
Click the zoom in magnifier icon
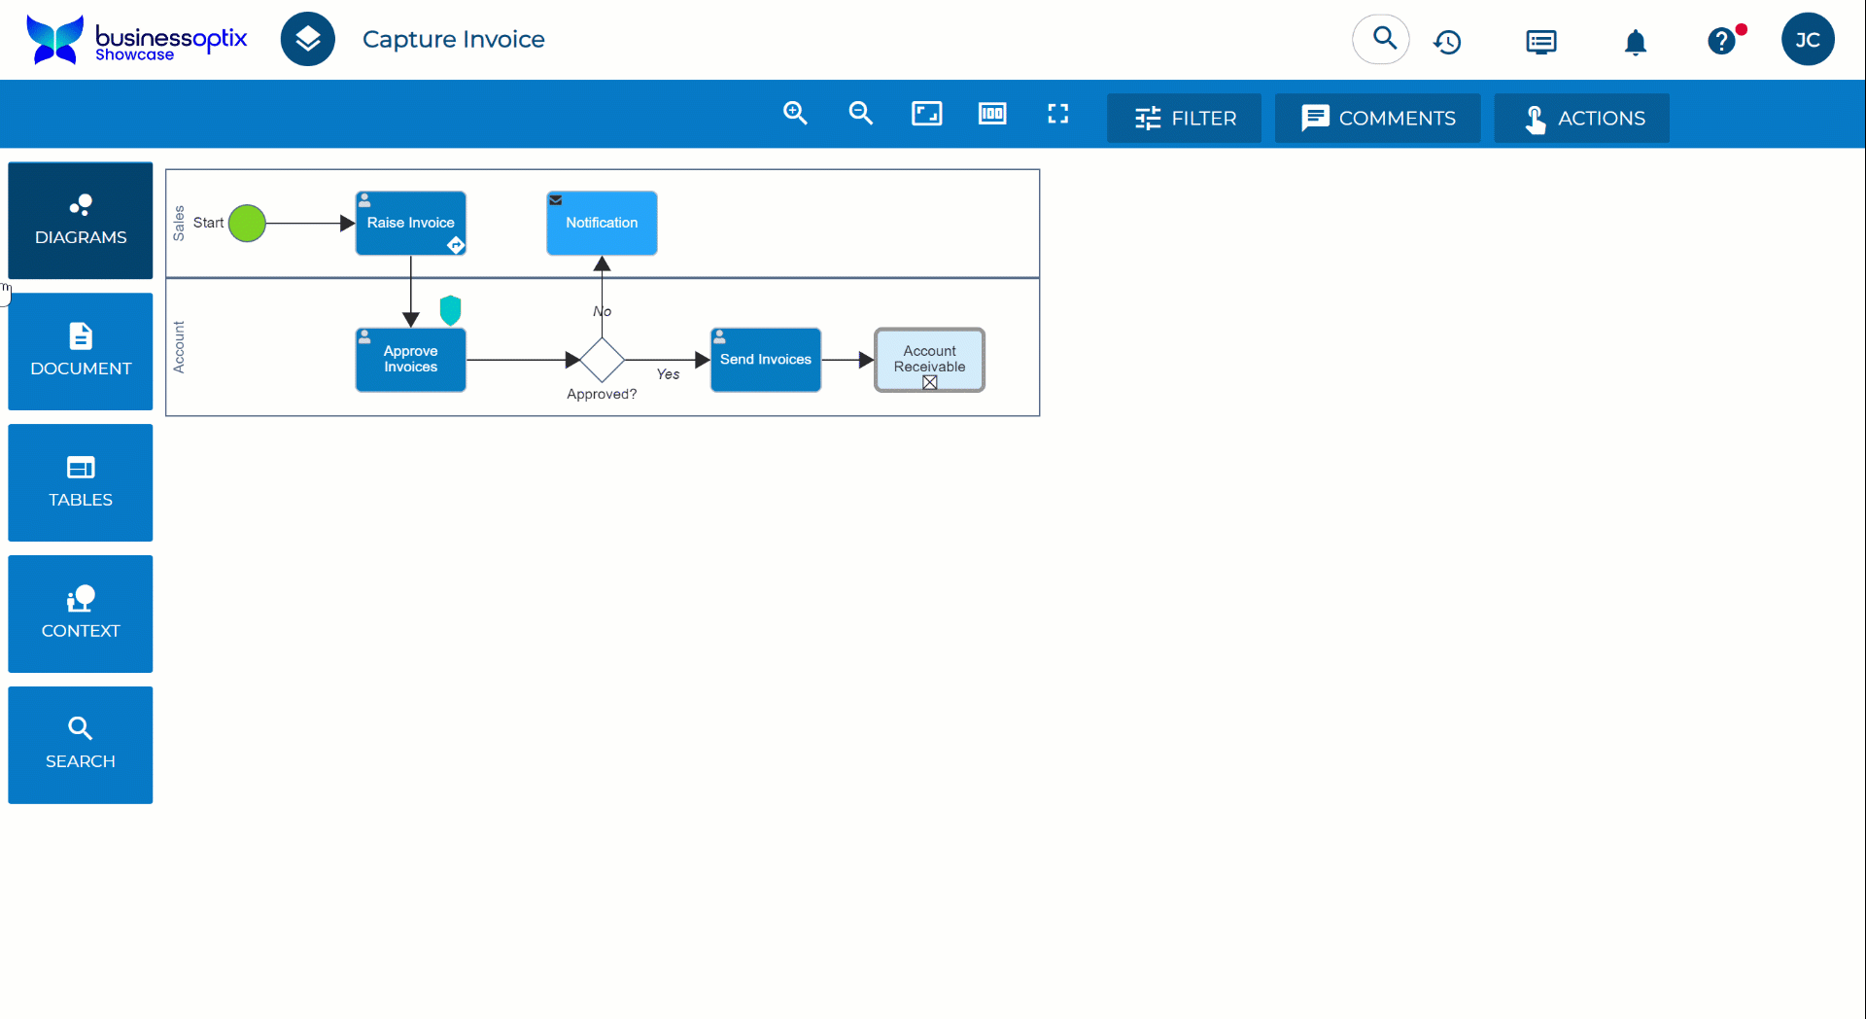point(795,114)
